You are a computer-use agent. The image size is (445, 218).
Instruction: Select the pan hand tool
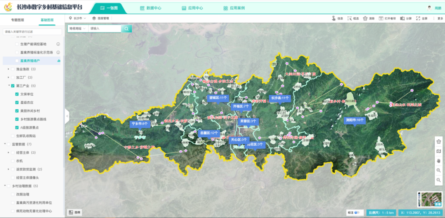(x=438, y=160)
